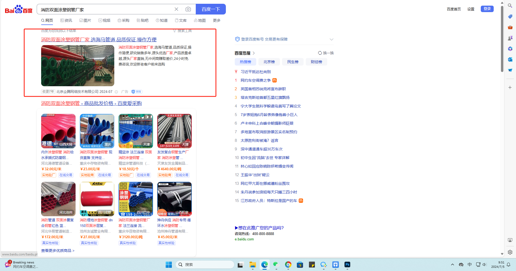Click the 想在此推广您的产品吗 link
This screenshot has width=516, height=271.
pyautogui.click(x=259, y=228)
